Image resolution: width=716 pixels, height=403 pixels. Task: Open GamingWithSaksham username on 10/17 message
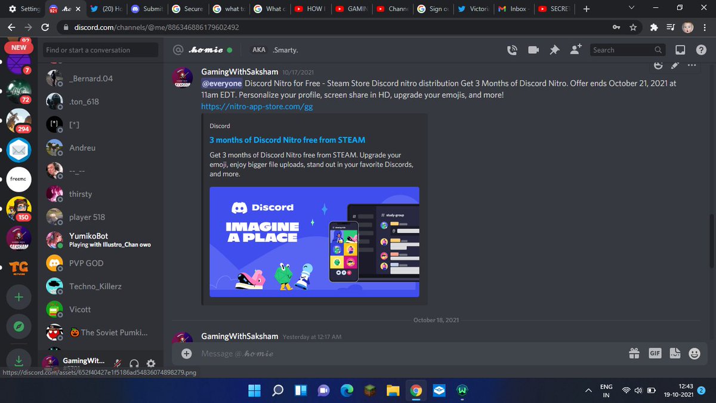pos(240,72)
